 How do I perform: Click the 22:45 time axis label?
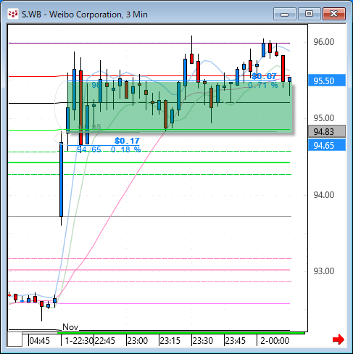[x=104, y=341]
